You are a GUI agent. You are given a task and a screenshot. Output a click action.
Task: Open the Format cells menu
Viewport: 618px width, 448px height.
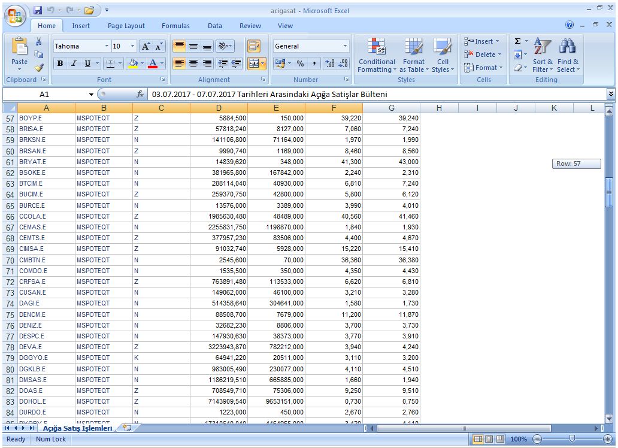click(x=483, y=68)
